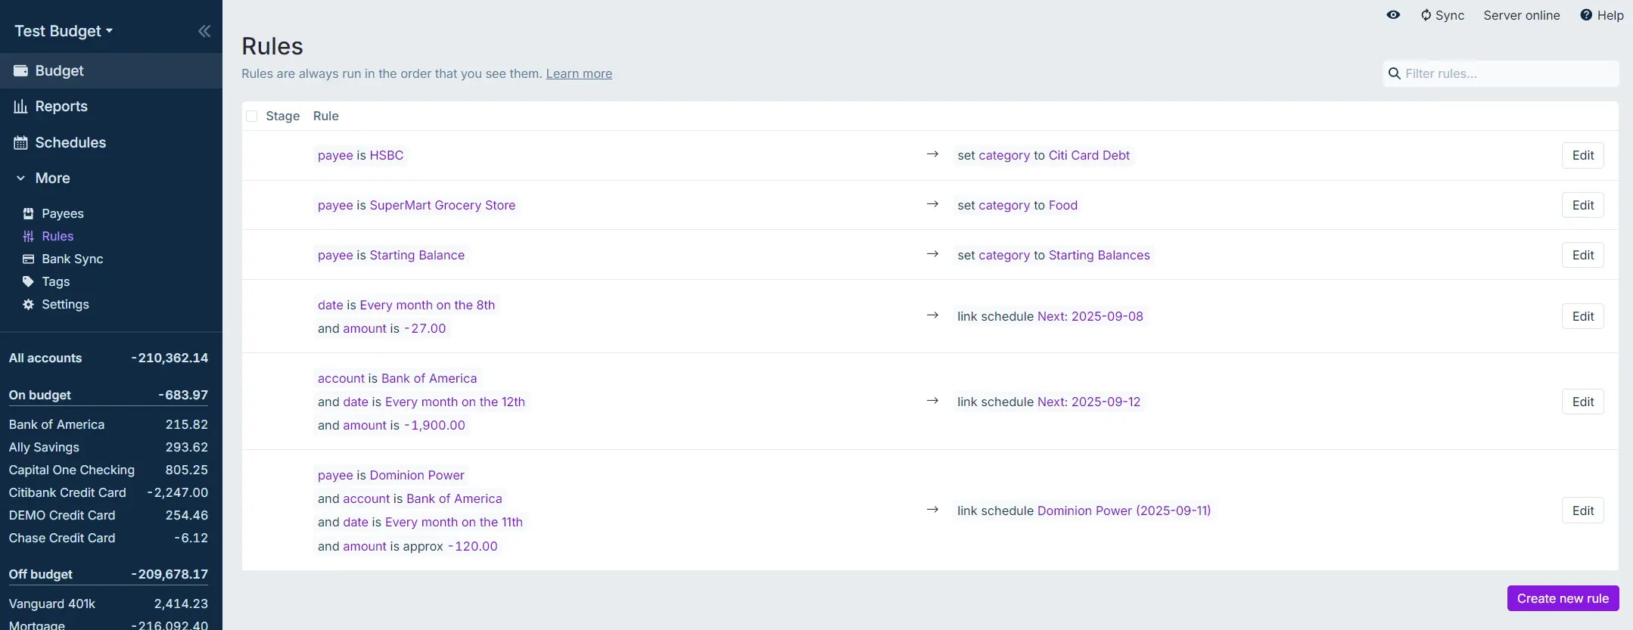The width and height of the screenshot is (1633, 630).
Task: Toggle the privacy eye icon
Action: [1393, 15]
